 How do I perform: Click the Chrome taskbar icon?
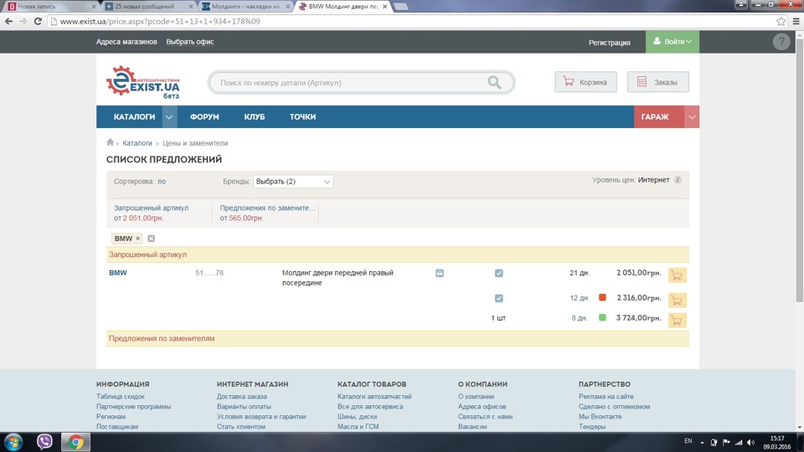click(75, 442)
